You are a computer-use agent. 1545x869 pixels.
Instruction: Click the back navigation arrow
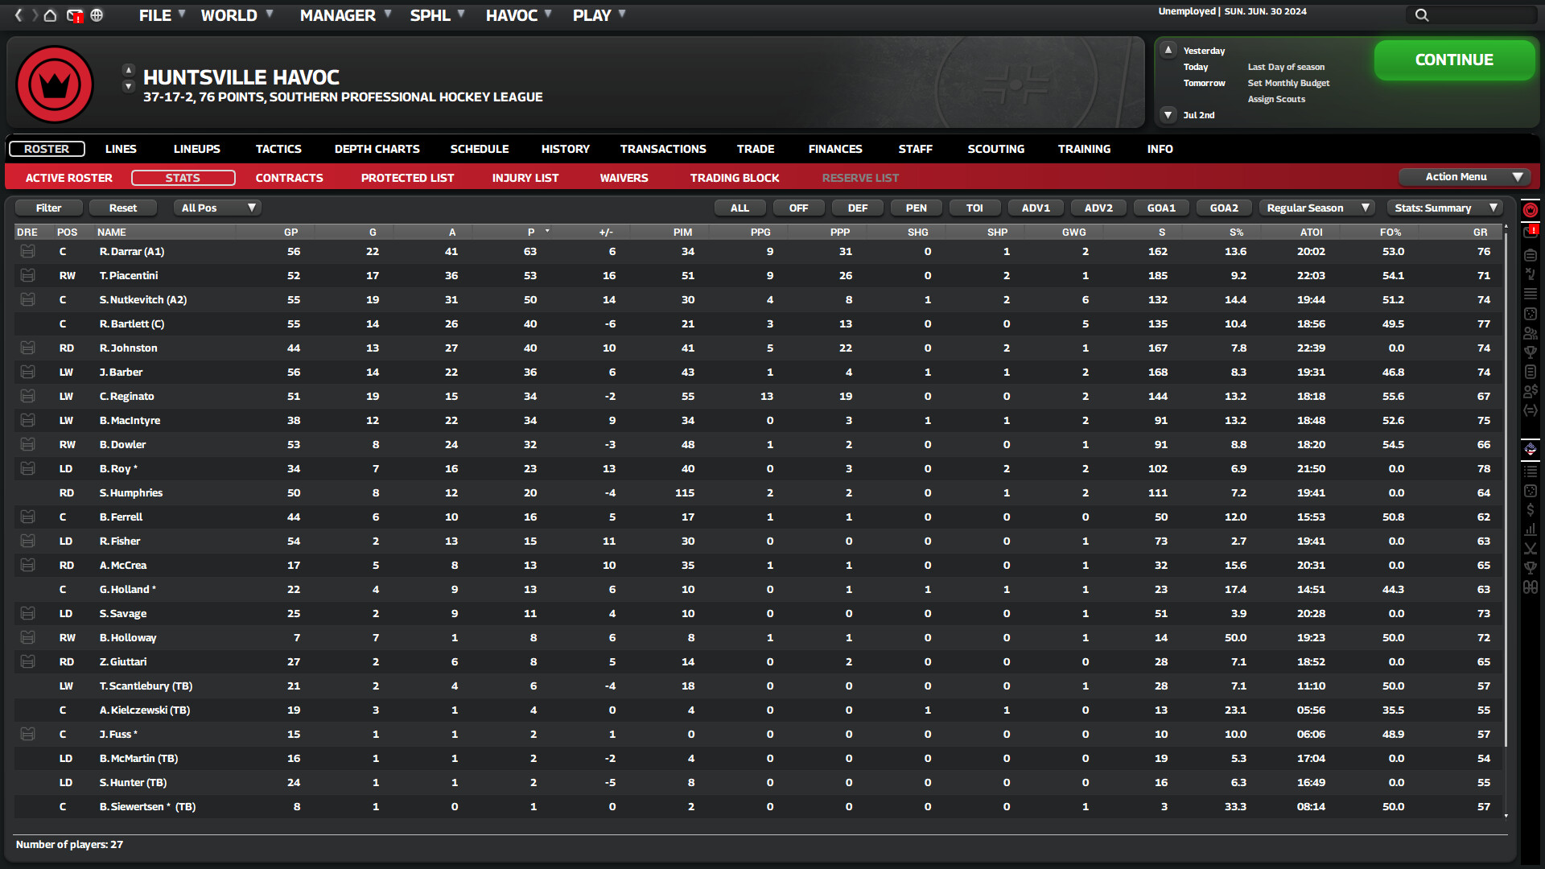coord(18,14)
